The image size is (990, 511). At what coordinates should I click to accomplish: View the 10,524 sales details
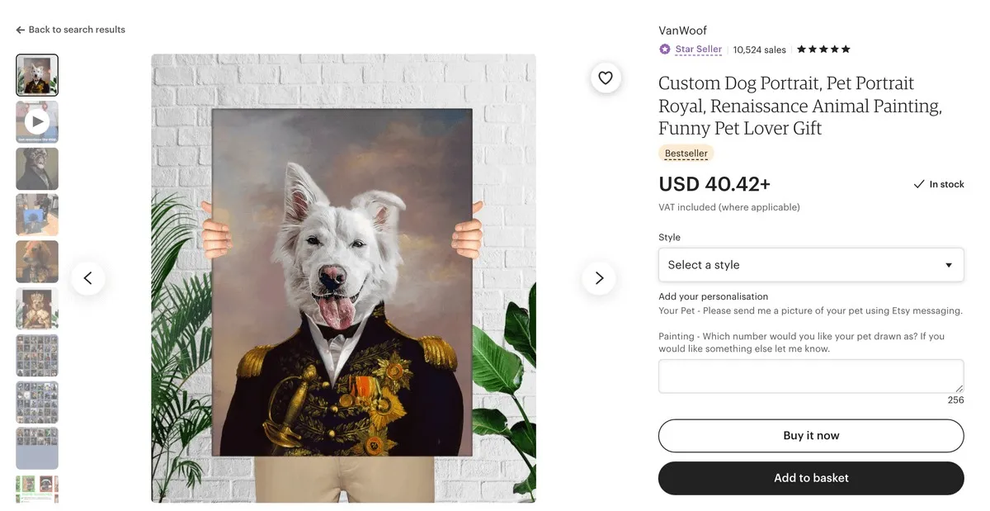(759, 50)
